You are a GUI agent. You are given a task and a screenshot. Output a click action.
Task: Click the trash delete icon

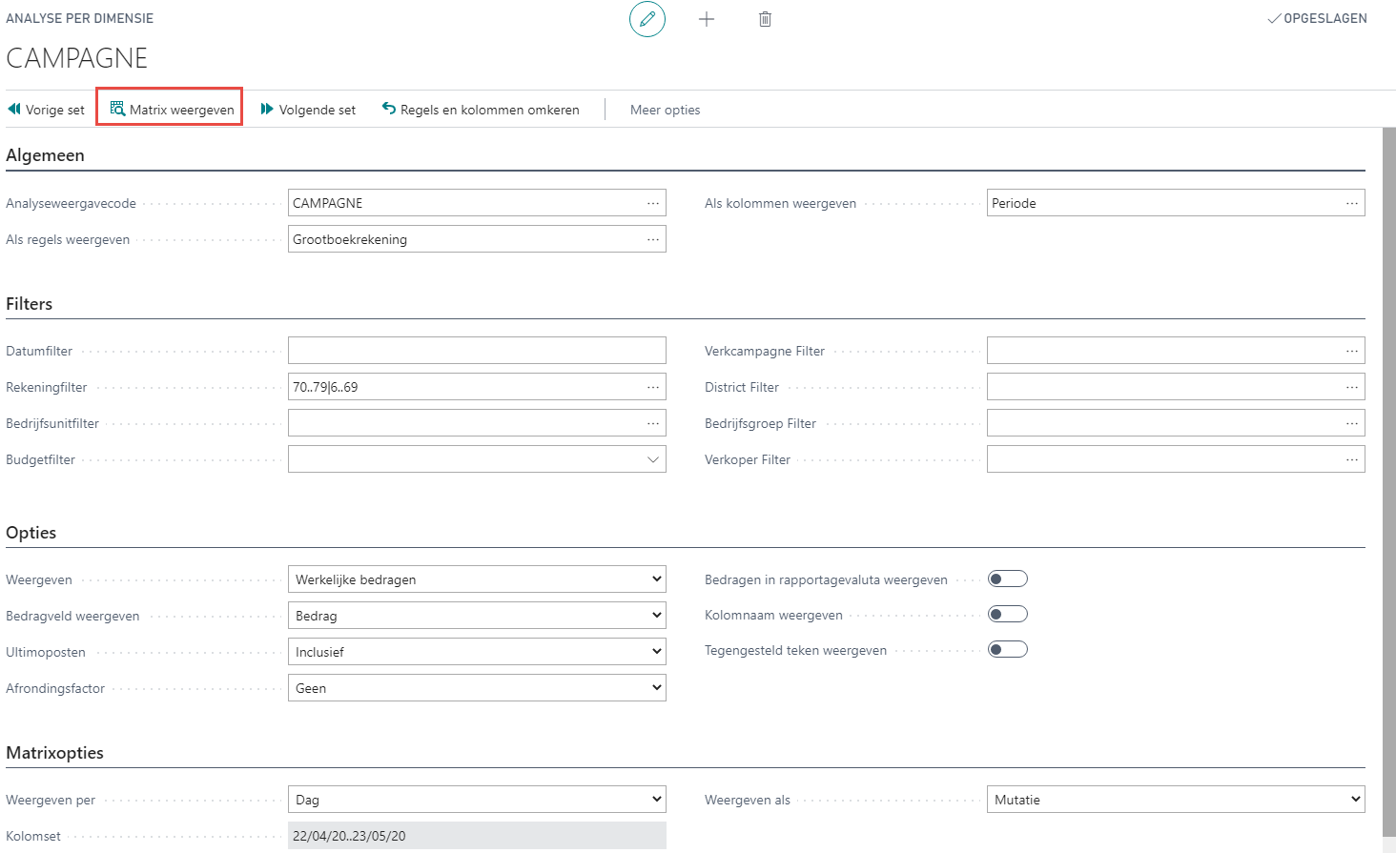[765, 19]
